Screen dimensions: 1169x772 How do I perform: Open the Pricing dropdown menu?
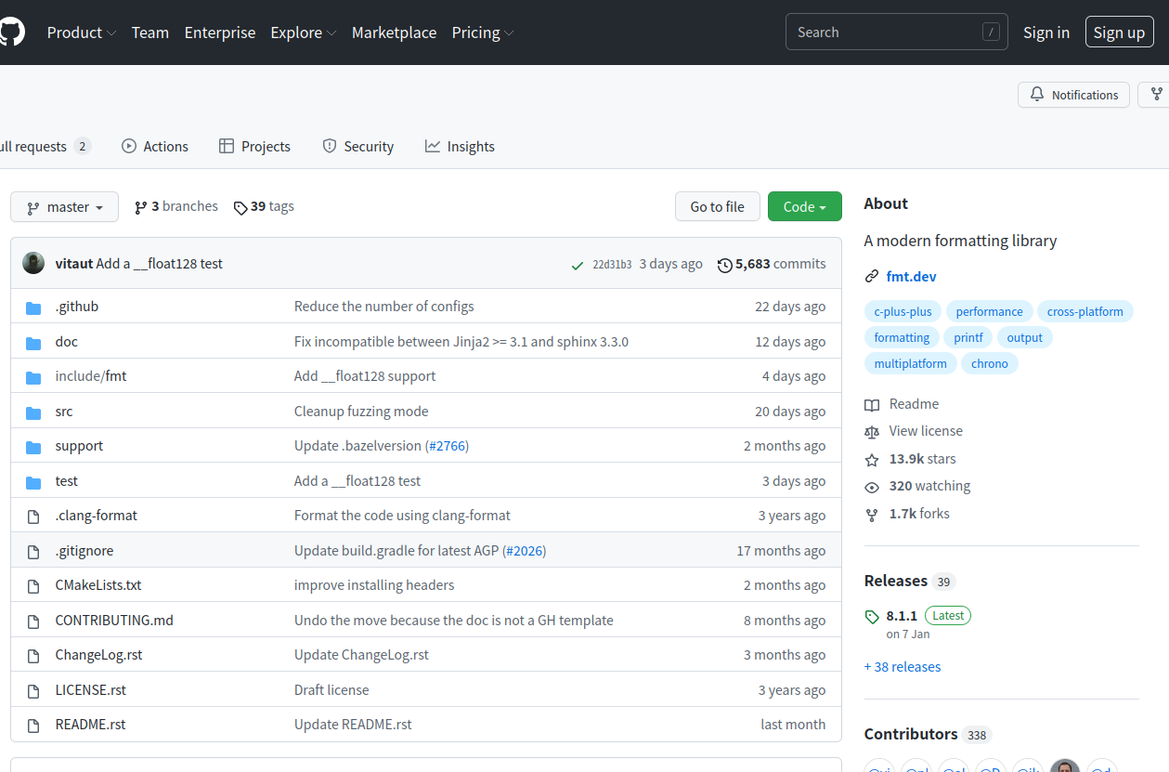click(483, 33)
